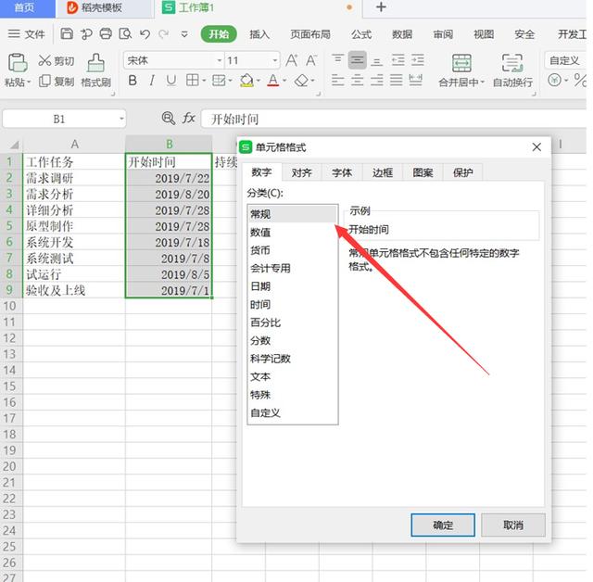
Task: Expand the Name Box dropdown arrow
Action: [x=121, y=119]
